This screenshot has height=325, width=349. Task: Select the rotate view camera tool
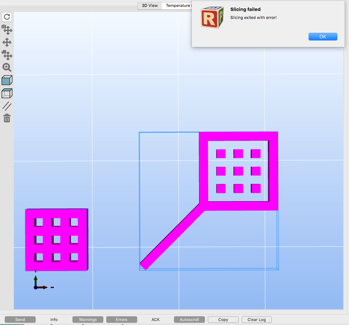pyautogui.click(x=7, y=30)
